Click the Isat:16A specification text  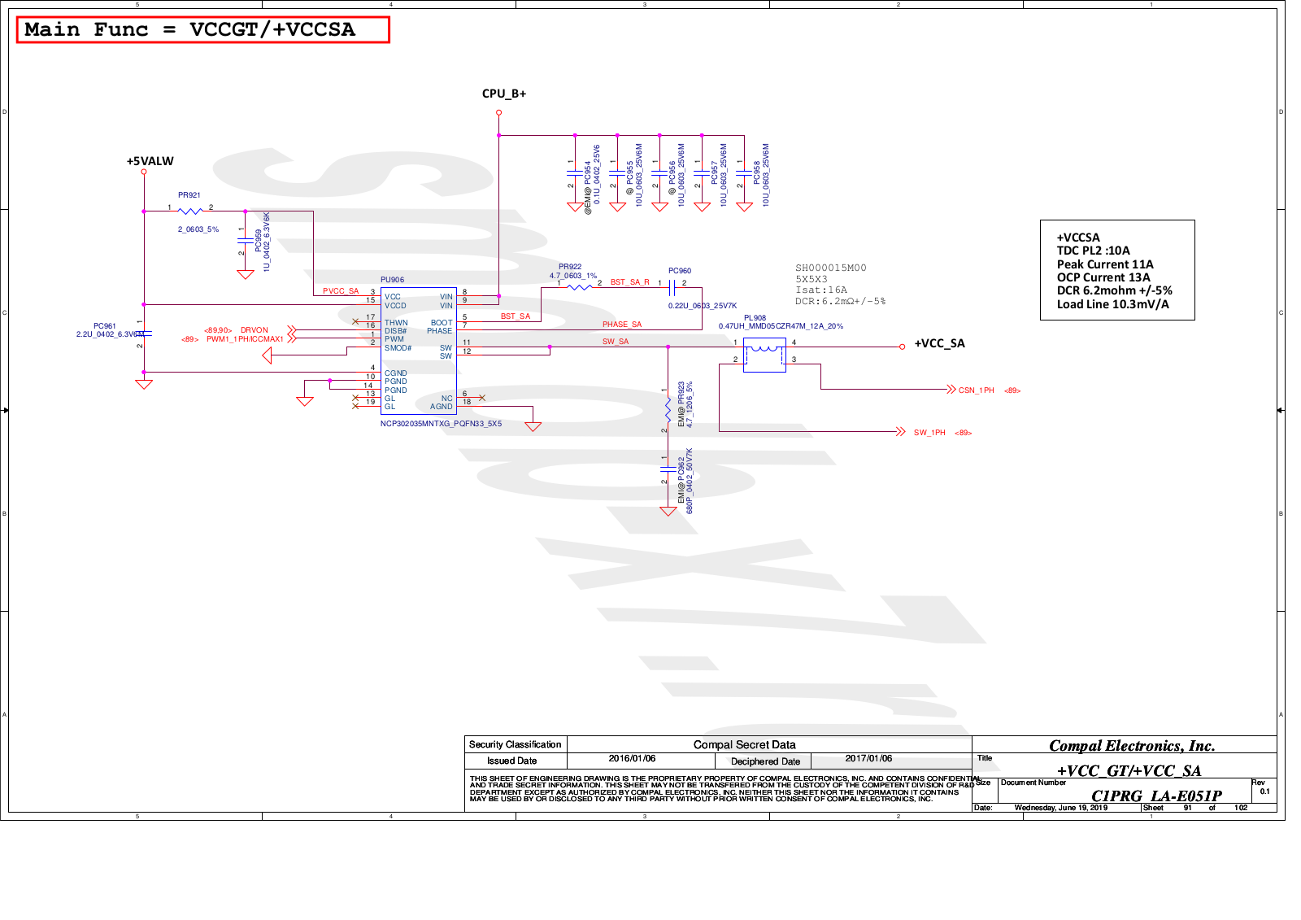pyautogui.click(x=821, y=290)
